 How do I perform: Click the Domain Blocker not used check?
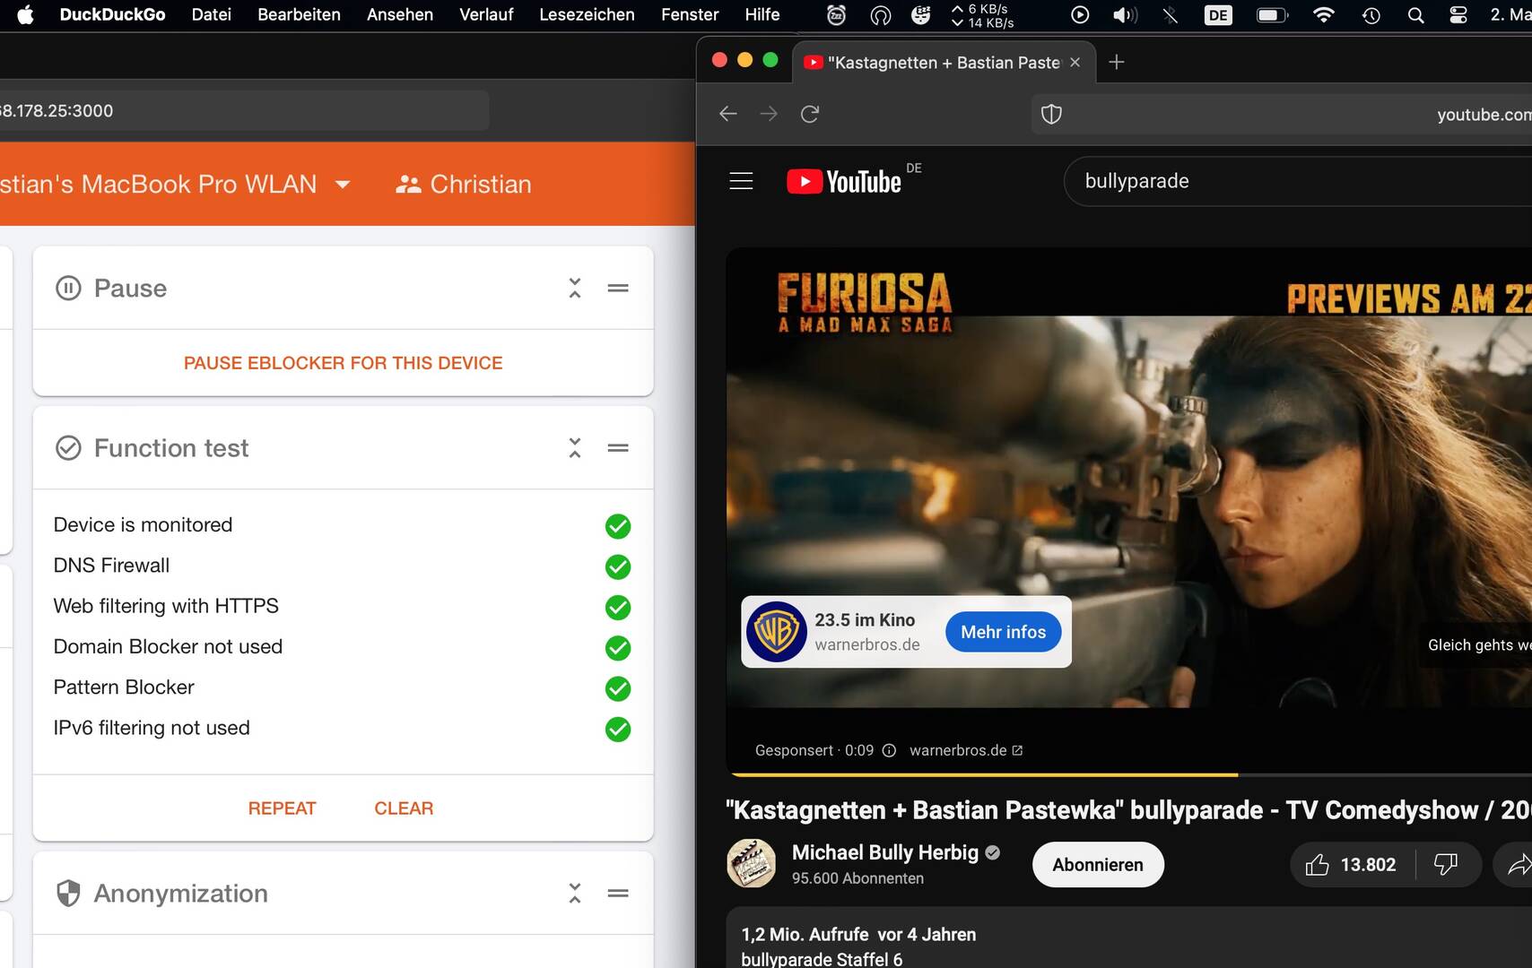(618, 648)
